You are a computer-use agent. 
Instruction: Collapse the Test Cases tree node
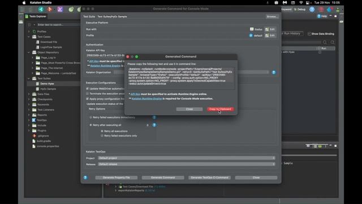pos(29,37)
